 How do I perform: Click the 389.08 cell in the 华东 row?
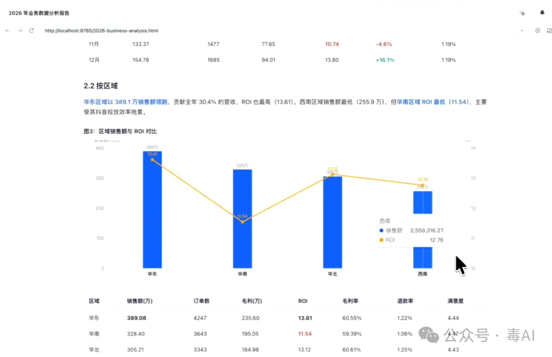(x=136, y=318)
